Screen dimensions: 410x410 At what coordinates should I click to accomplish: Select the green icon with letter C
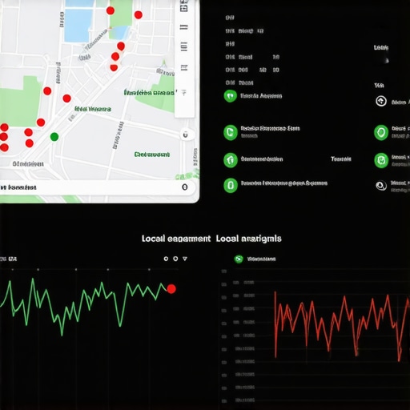tap(231, 132)
